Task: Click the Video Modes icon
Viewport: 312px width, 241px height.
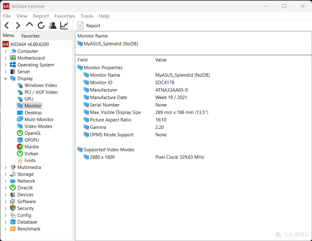Action: click(20, 126)
